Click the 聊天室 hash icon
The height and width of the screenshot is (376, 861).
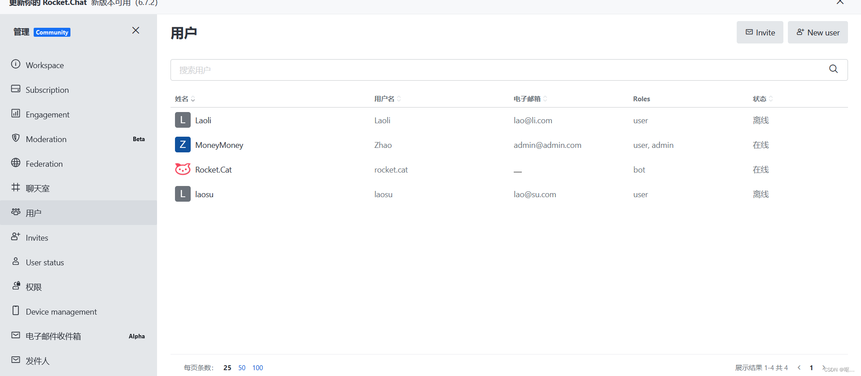tap(16, 187)
